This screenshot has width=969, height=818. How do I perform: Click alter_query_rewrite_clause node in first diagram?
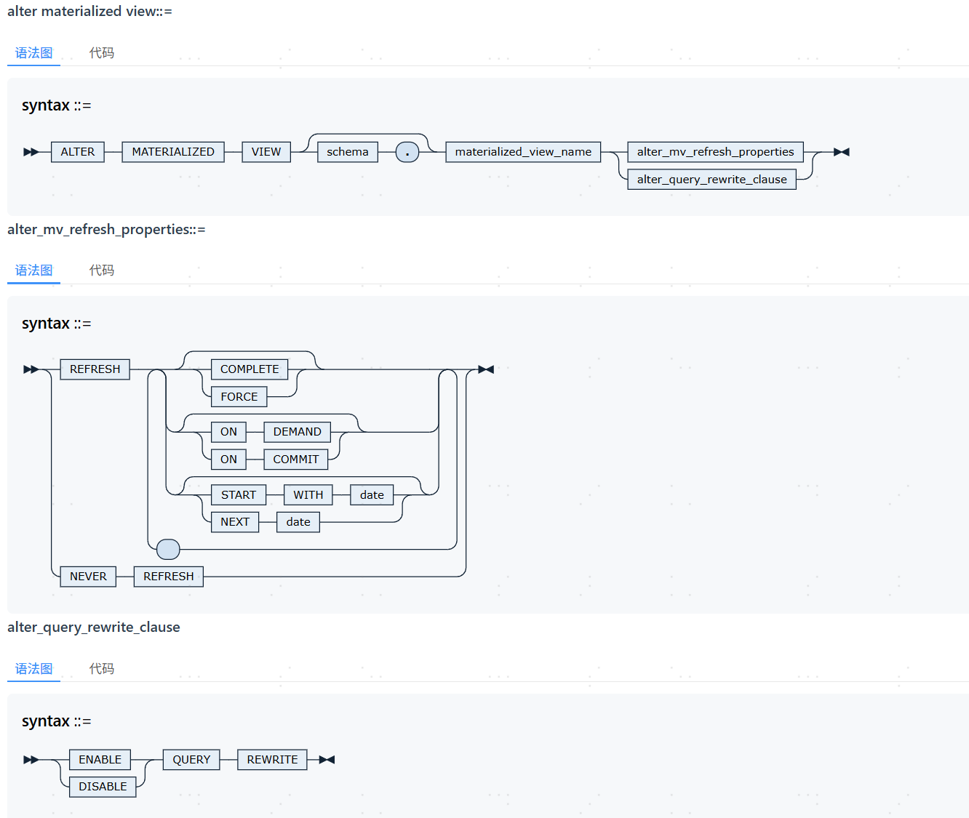pos(712,180)
